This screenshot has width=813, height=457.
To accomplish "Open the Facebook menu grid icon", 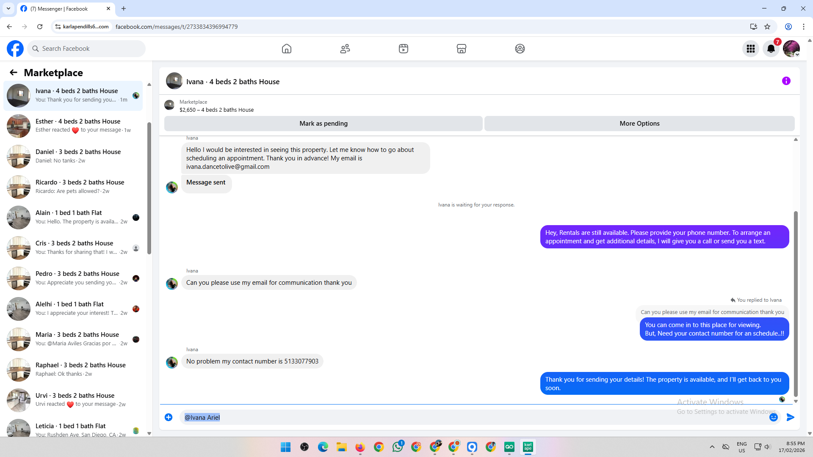I will (x=751, y=49).
